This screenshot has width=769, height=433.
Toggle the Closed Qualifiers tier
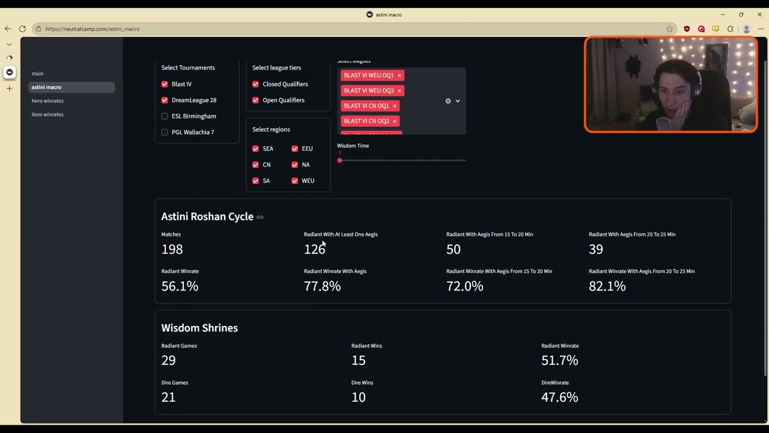(255, 84)
